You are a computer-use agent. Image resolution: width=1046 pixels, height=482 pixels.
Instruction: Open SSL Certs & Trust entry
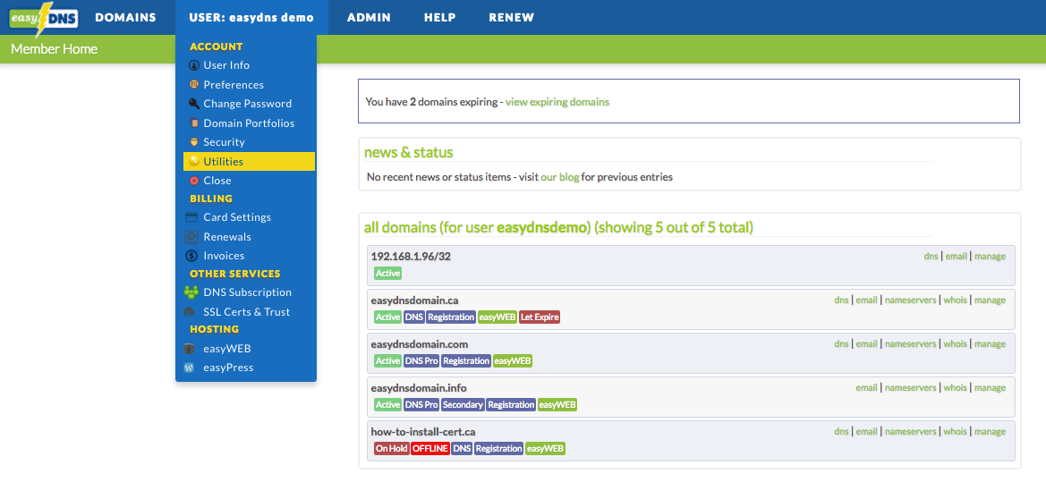tap(247, 311)
